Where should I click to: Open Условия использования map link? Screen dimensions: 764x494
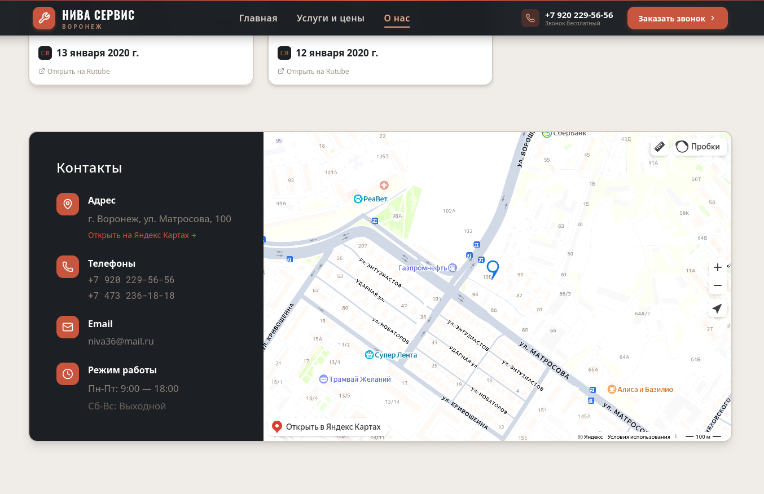pyautogui.click(x=639, y=437)
